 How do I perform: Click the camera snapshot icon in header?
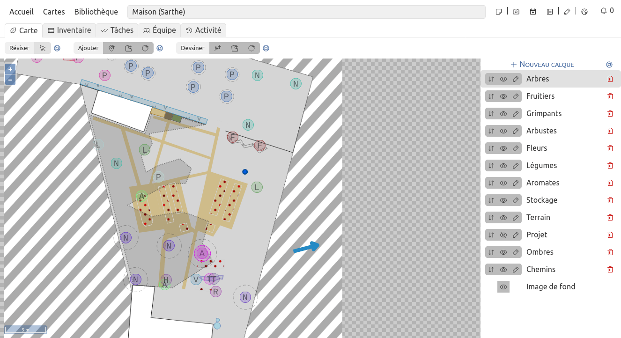click(516, 12)
